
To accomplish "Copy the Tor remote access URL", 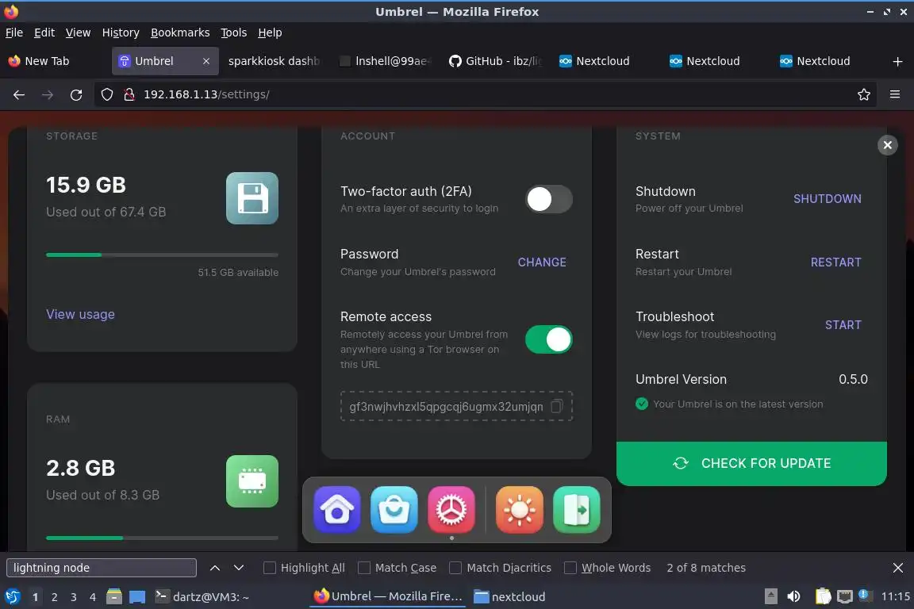I will [x=557, y=406].
